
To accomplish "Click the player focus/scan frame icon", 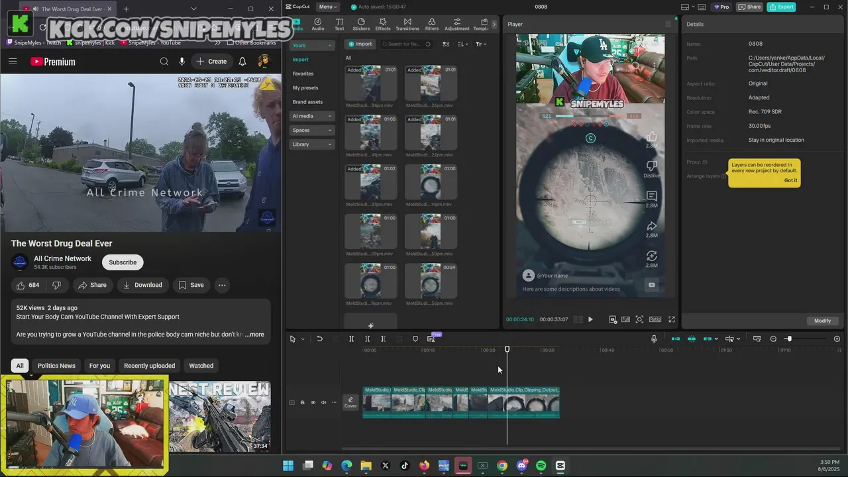I will (639, 319).
